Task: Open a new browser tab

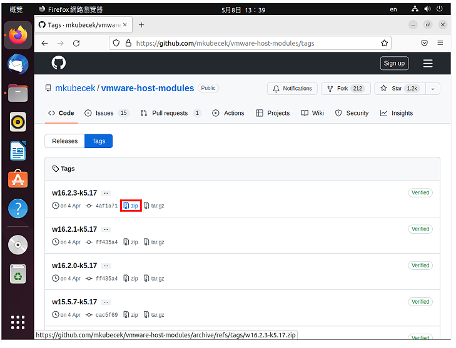Action: pyautogui.click(x=141, y=25)
